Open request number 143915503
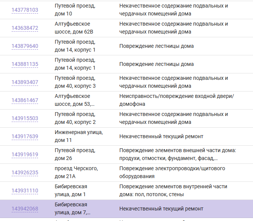 (x=25, y=119)
